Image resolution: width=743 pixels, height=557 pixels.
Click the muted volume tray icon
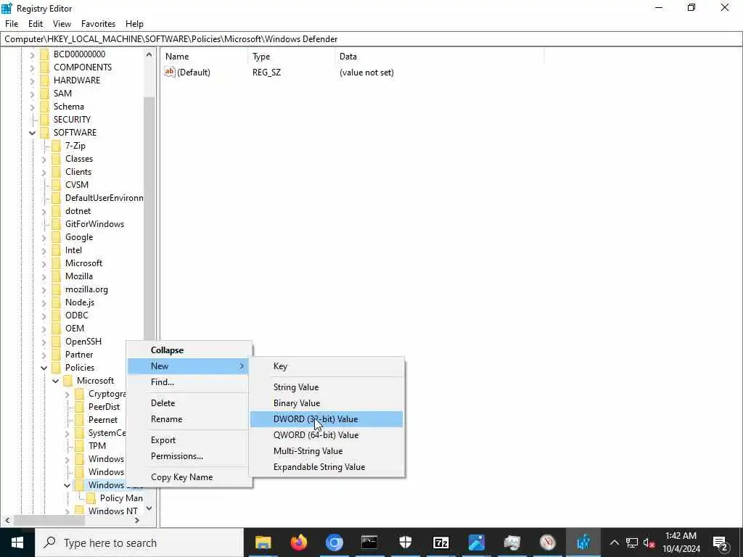coord(649,542)
